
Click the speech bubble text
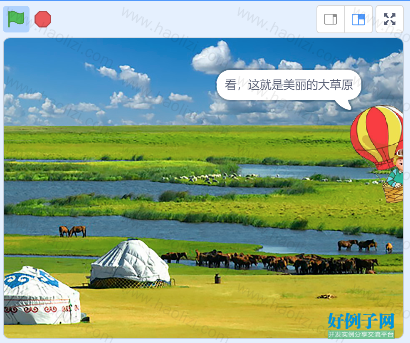289,85
